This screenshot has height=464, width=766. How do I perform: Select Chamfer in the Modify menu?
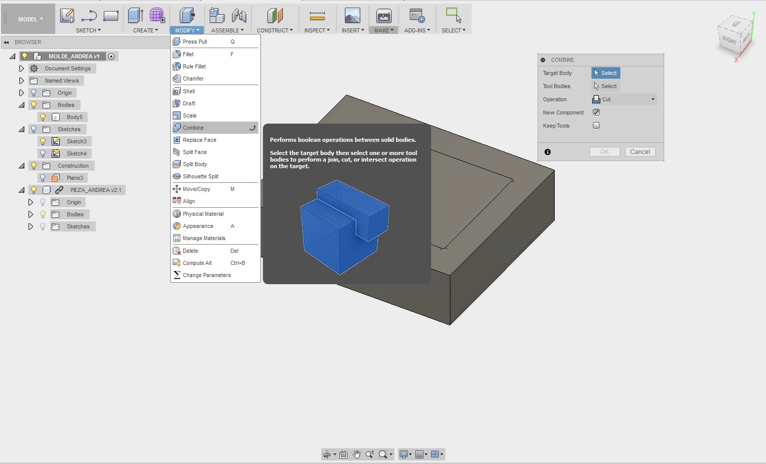[193, 79]
